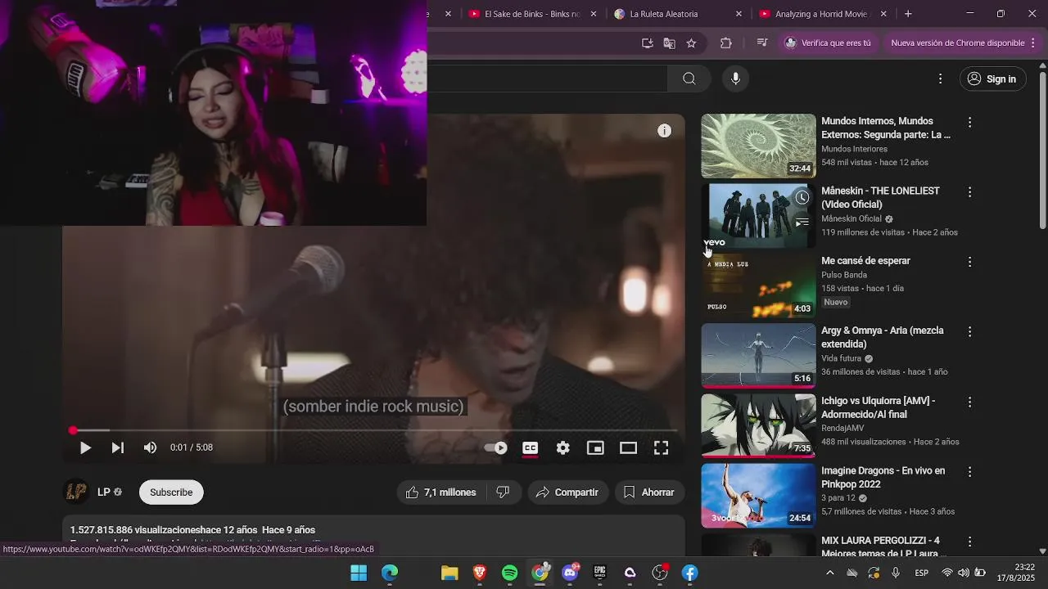Image resolution: width=1048 pixels, height=589 pixels.
Task: Click Vida futura channel name
Action: coord(842,358)
